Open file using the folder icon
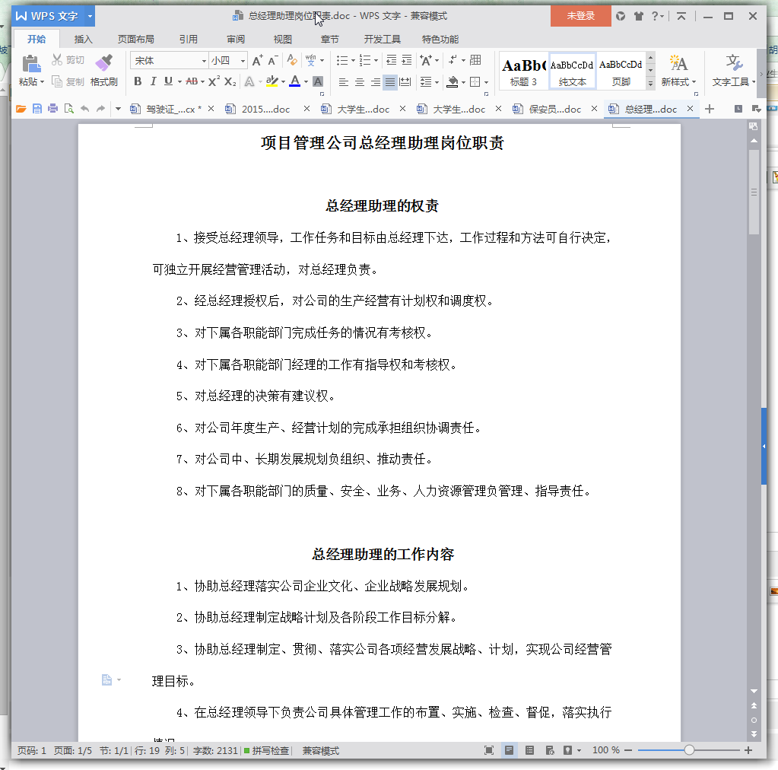Screen dimensions: 778x770 pyautogui.click(x=21, y=109)
